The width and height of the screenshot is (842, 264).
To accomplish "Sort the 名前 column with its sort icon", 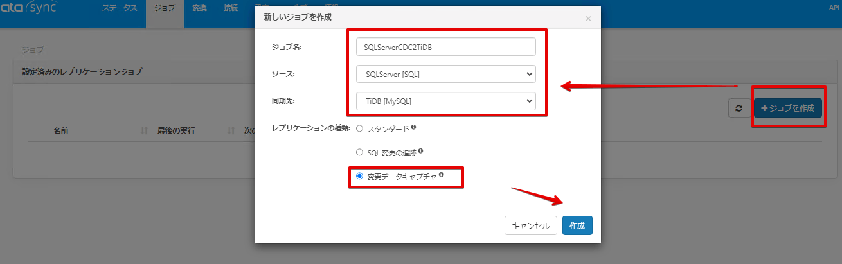I will tap(144, 130).
